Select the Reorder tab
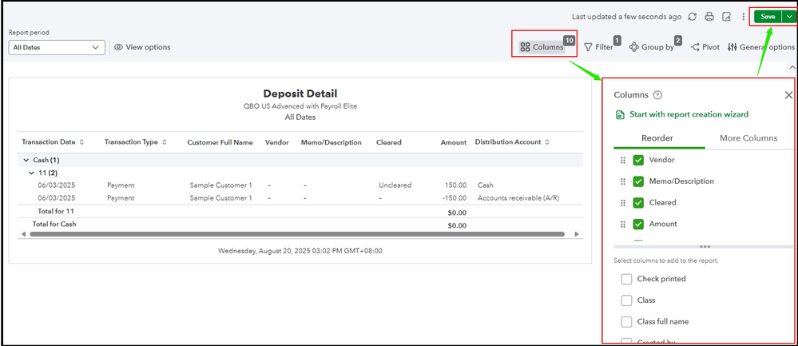 [x=657, y=138]
